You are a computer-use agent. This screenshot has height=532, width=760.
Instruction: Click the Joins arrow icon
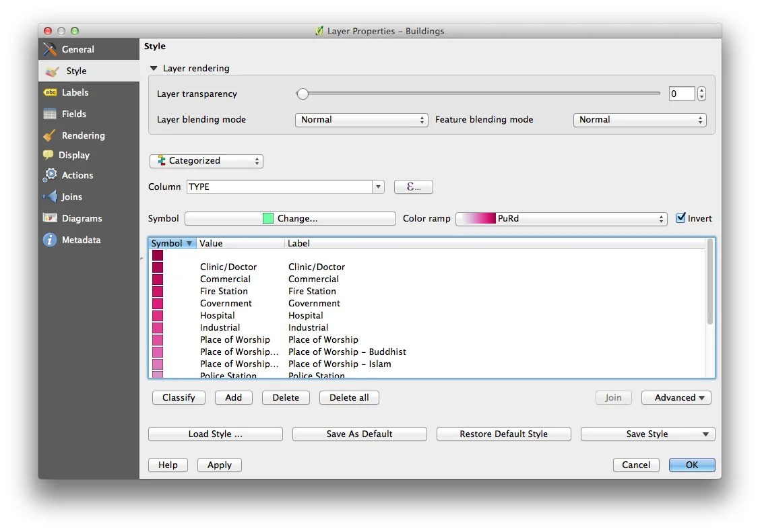[51, 197]
